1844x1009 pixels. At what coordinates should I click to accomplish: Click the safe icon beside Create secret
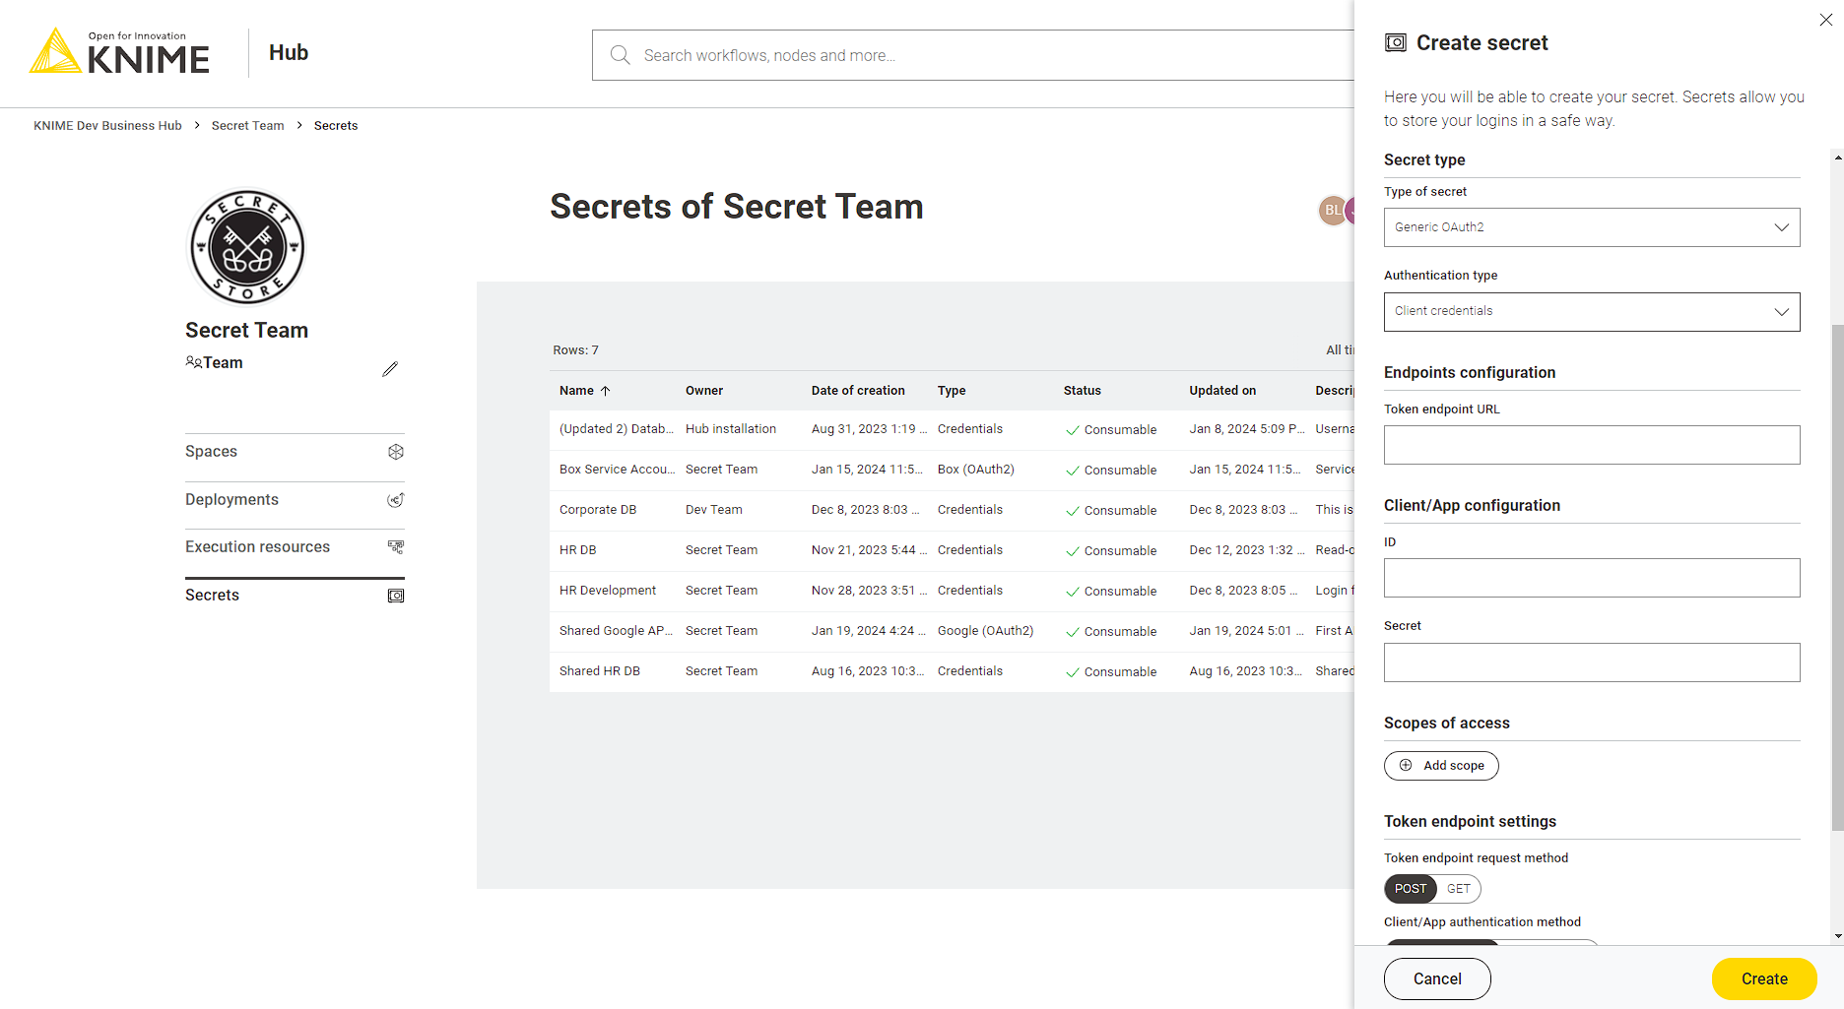click(x=1396, y=42)
